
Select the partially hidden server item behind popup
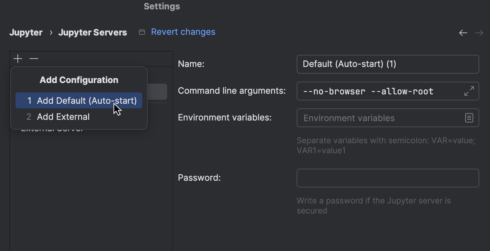click(x=158, y=92)
